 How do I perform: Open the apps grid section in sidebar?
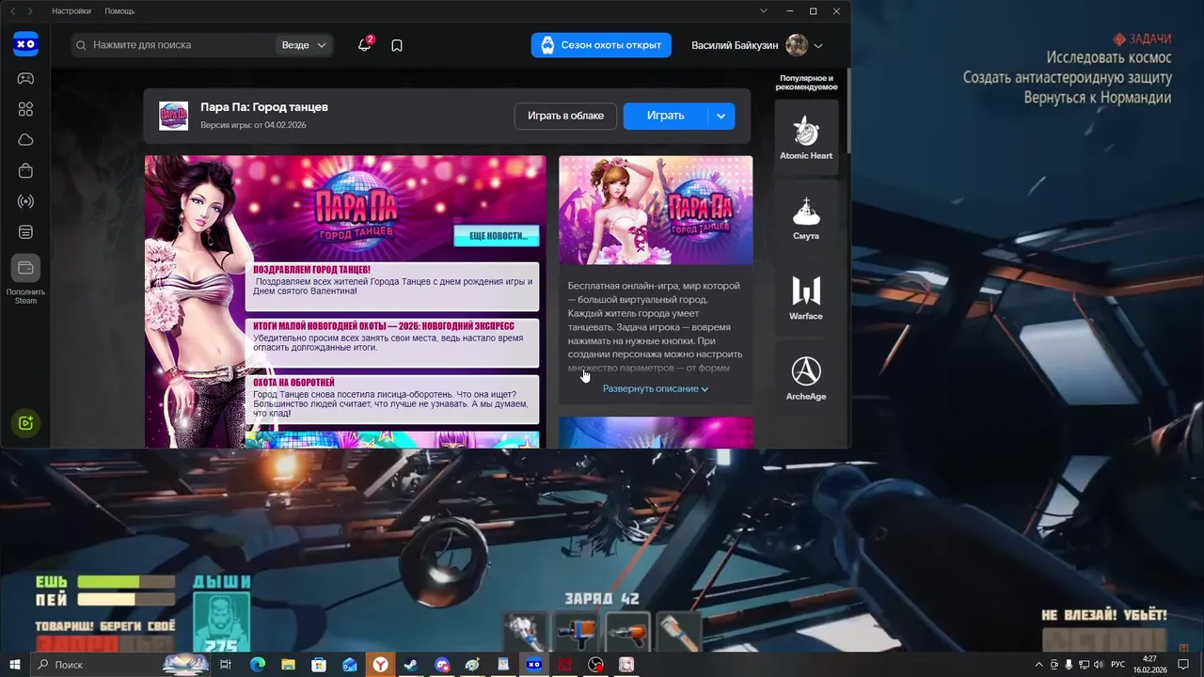pyautogui.click(x=25, y=109)
